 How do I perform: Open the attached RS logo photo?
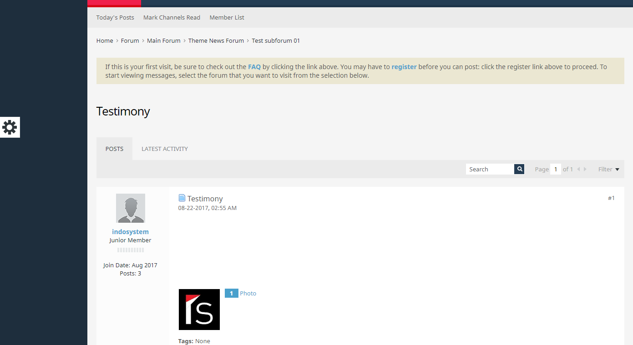click(199, 310)
